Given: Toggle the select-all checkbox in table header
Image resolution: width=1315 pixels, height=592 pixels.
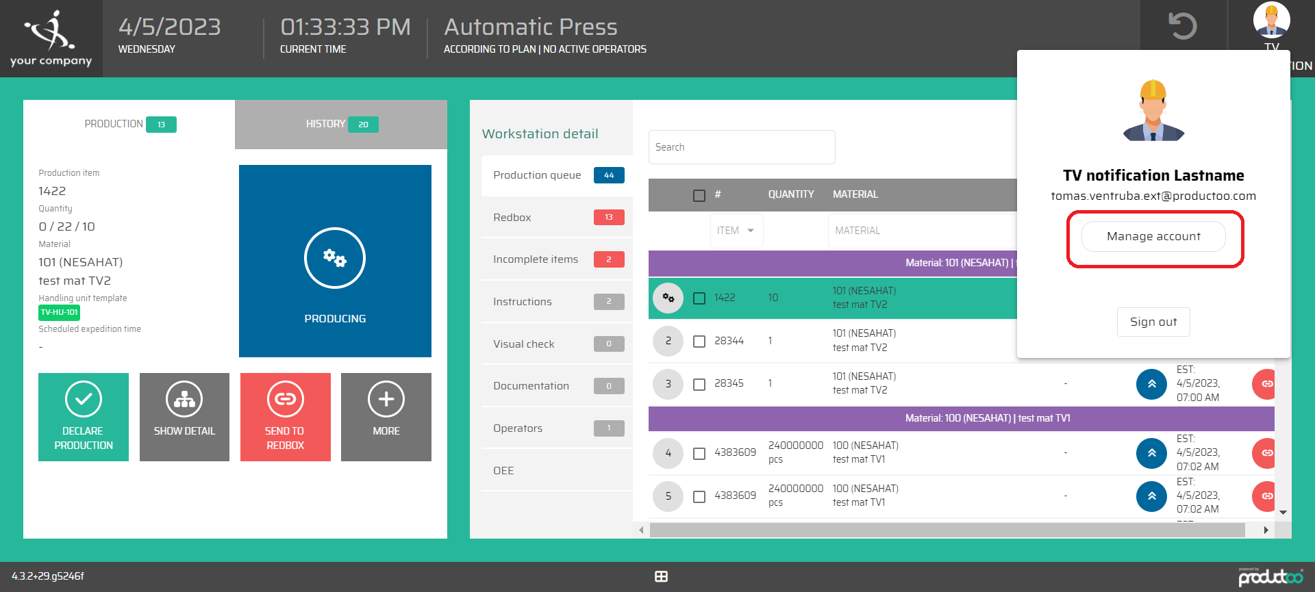Looking at the screenshot, I should pyautogui.click(x=699, y=195).
